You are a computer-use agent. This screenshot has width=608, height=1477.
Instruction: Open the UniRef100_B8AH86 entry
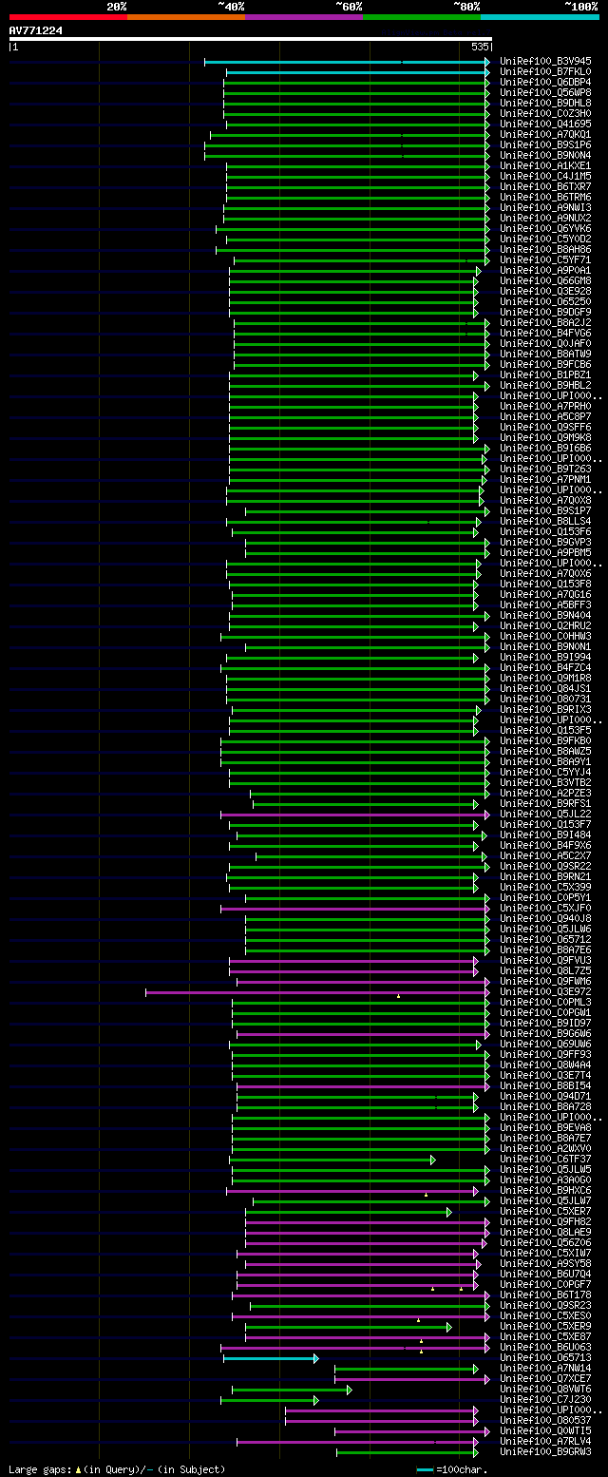pyautogui.click(x=545, y=249)
